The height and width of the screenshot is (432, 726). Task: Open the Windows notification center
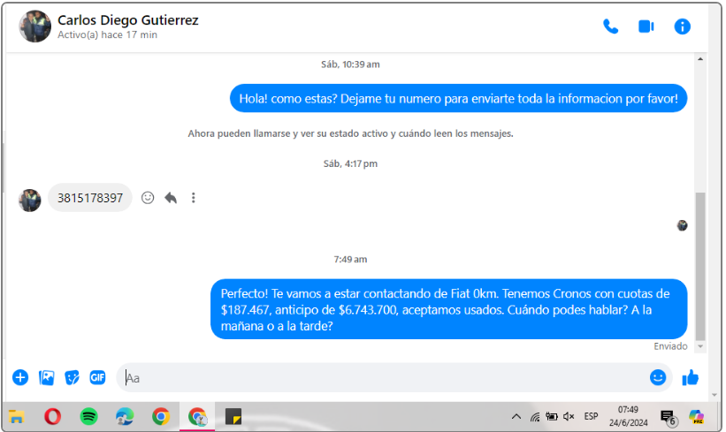[668, 417]
